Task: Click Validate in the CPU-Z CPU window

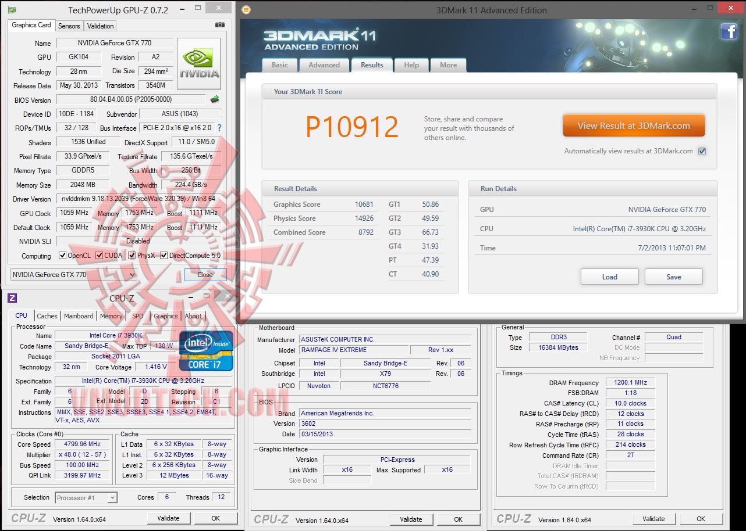Action: tap(169, 518)
